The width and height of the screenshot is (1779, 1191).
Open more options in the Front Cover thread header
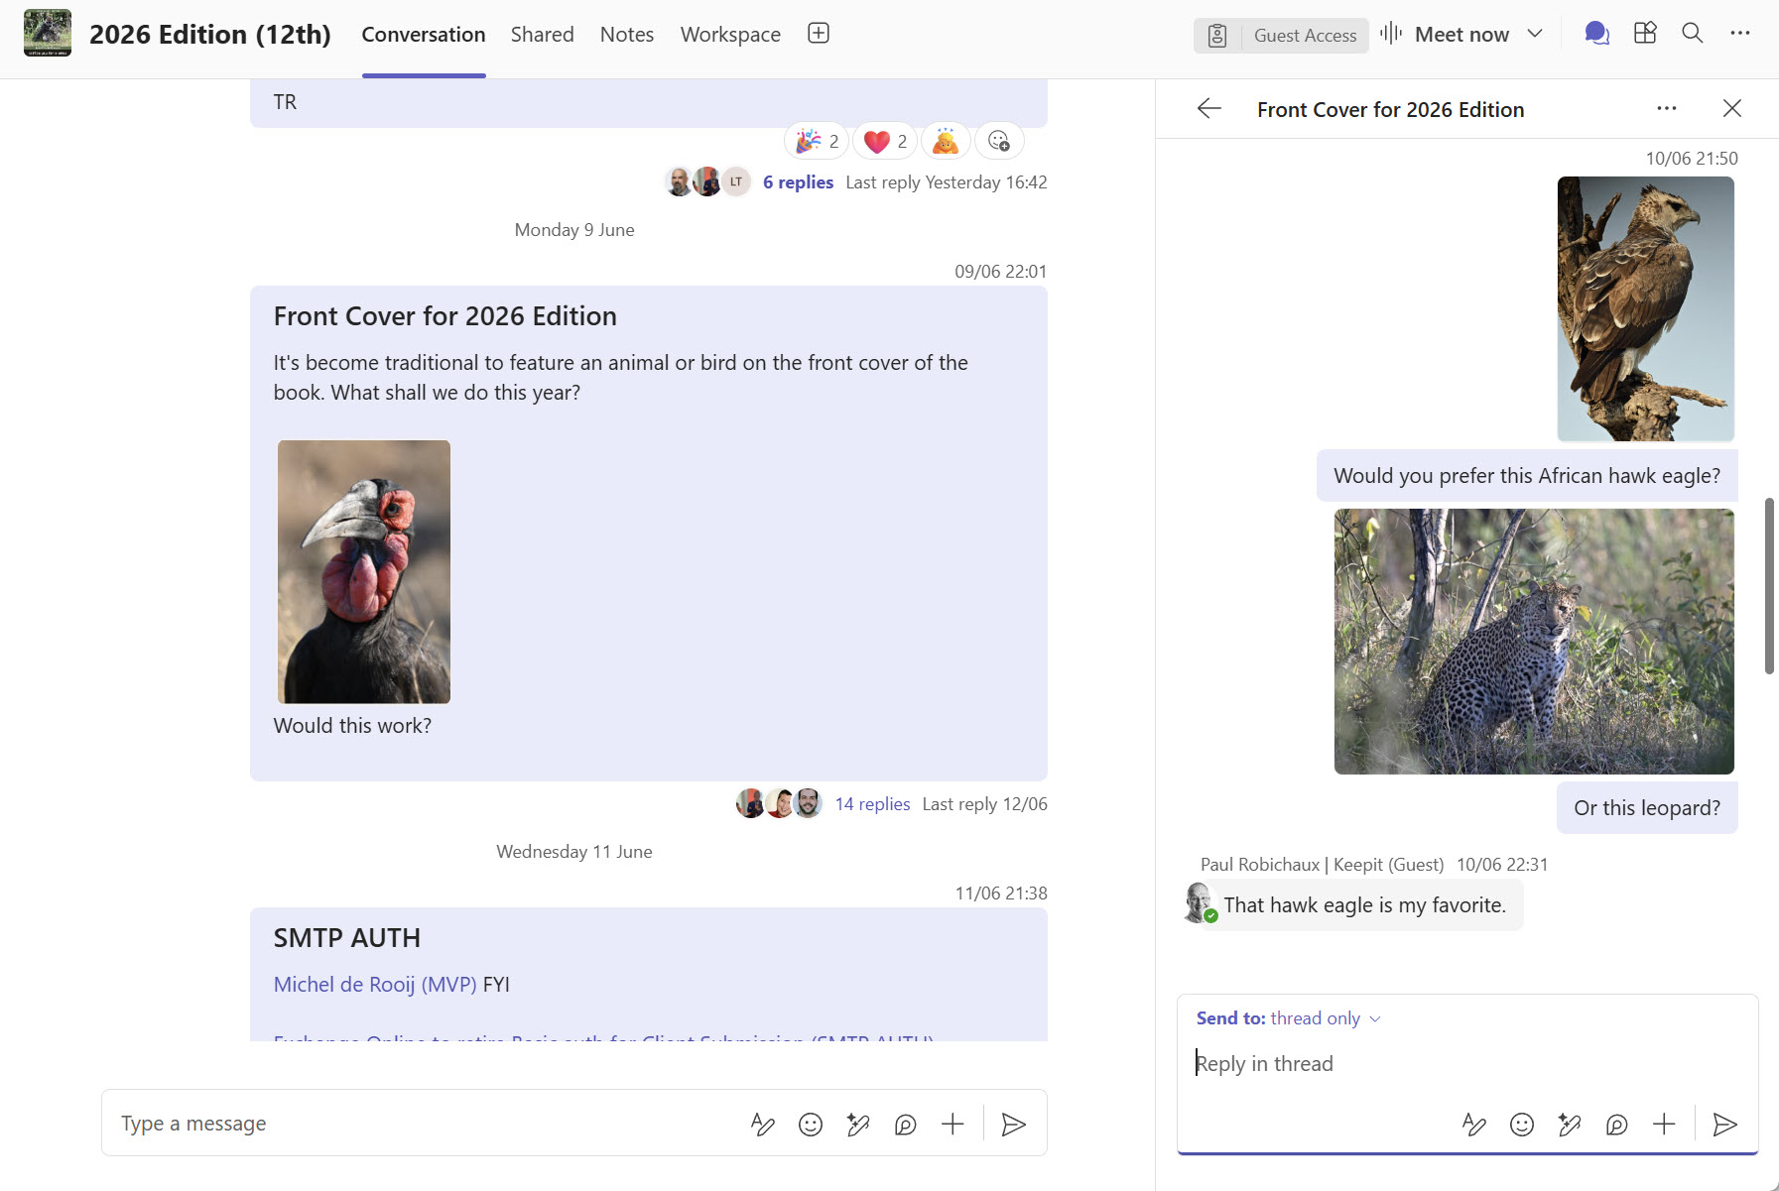click(x=1666, y=108)
